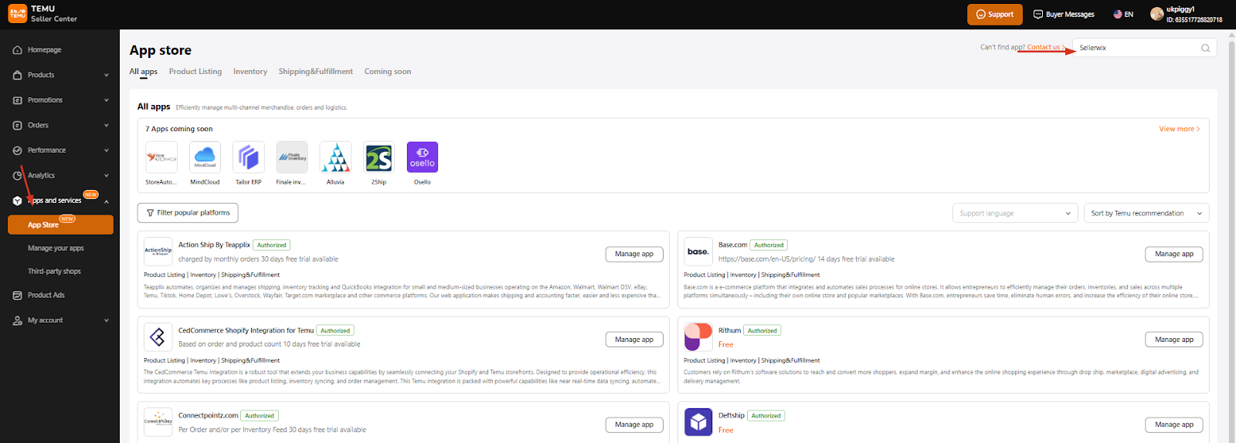This screenshot has height=443, width=1236.
Task: Click the search magnifier icon
Action: pyautogui.click(x=1205, y=48)
